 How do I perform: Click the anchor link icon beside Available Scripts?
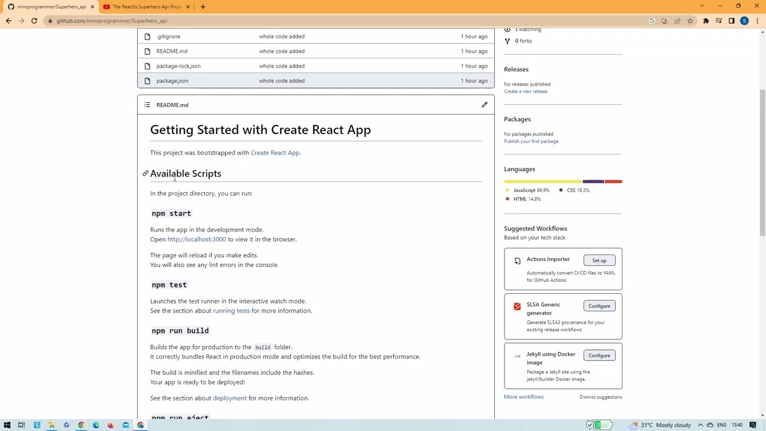pos(145,174)
